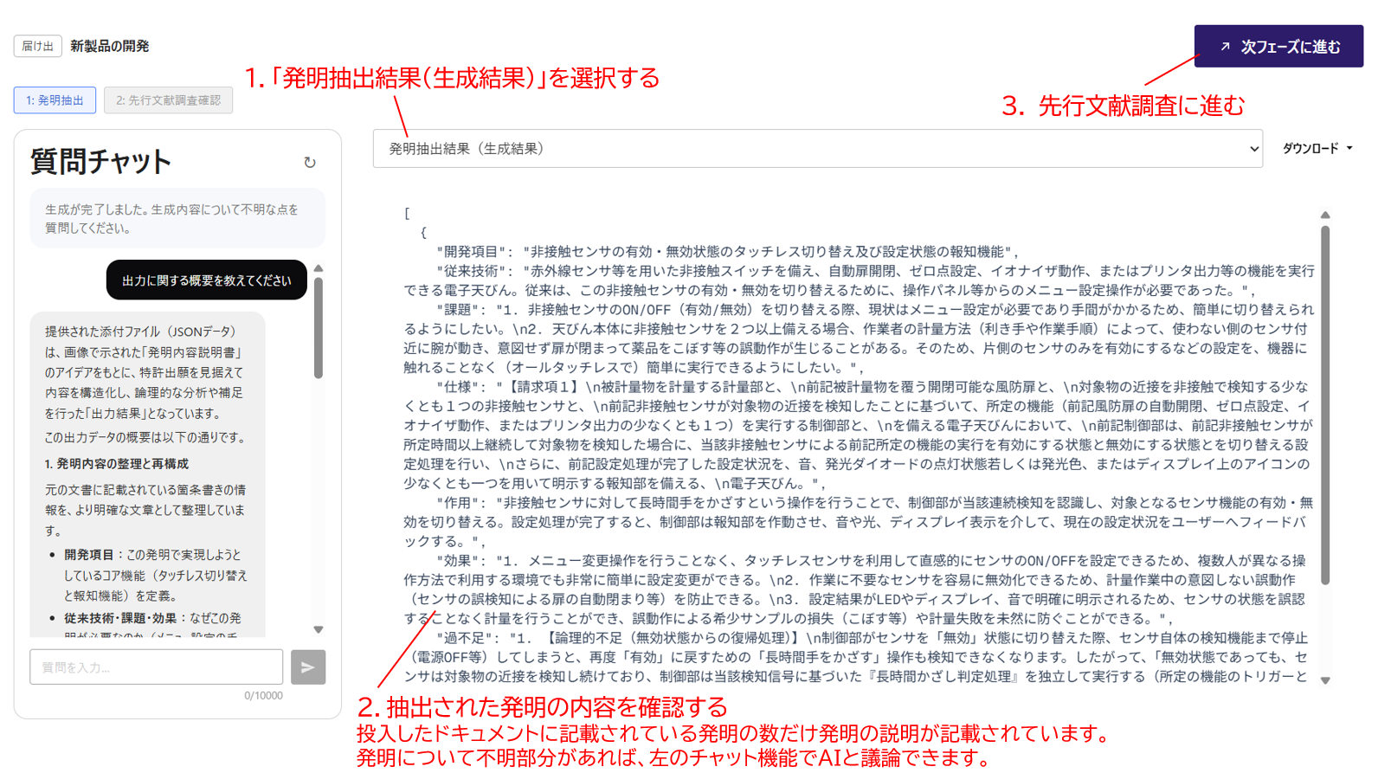Click the 1. 発明内容の整理と再構成 heading
Viewport: 1378px width, 773px height.
pos(117,464)
